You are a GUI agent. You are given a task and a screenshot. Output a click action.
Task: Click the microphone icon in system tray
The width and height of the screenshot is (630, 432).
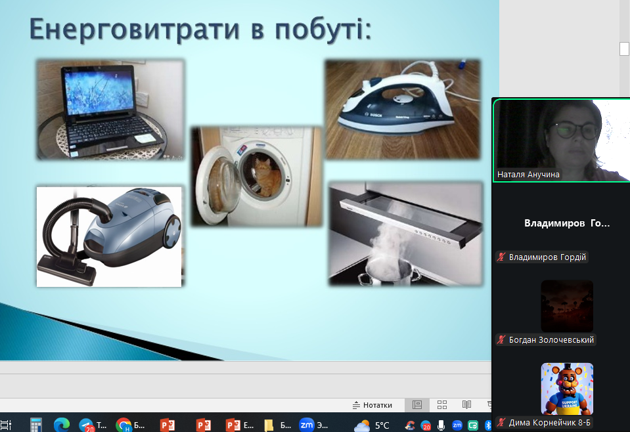click(x=441, y=425)
